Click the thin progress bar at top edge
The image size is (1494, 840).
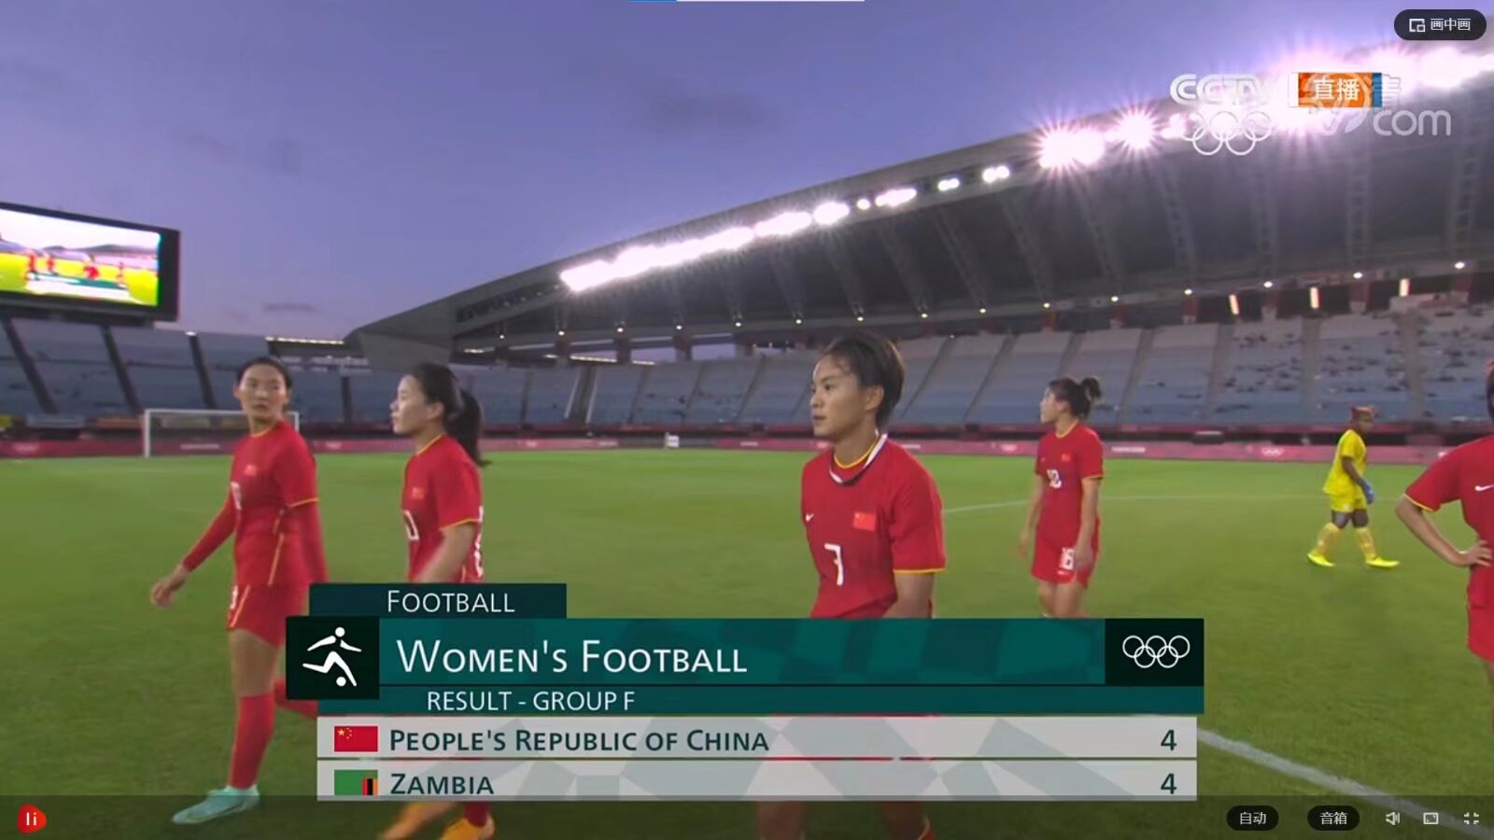(747, 1)
